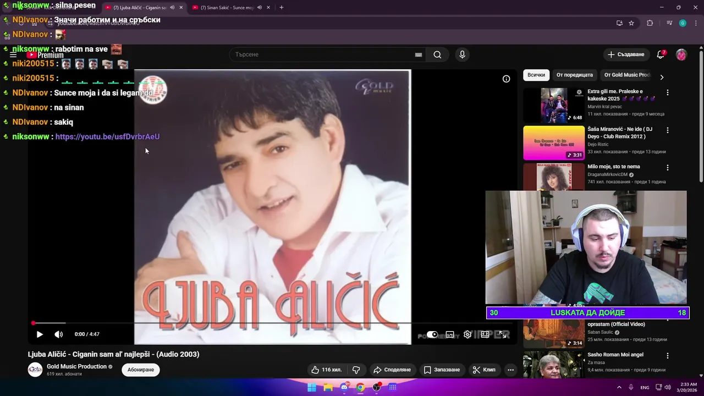
Task: Open more actions menu beside Клип
Action: 510,370
